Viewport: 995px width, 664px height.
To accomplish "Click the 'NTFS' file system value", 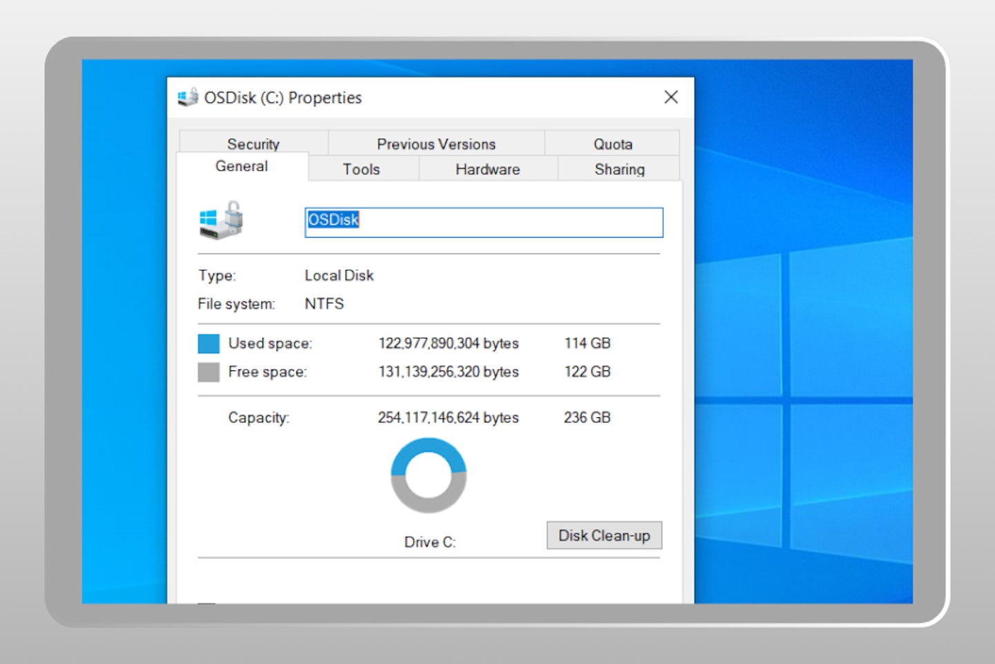I will click(x=324, y=303).
